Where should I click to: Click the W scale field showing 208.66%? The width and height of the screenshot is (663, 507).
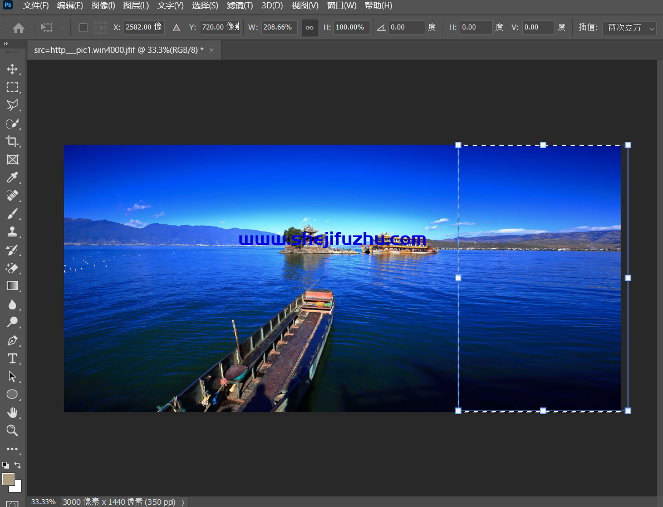pyautogui.click(x=279, y=27)
